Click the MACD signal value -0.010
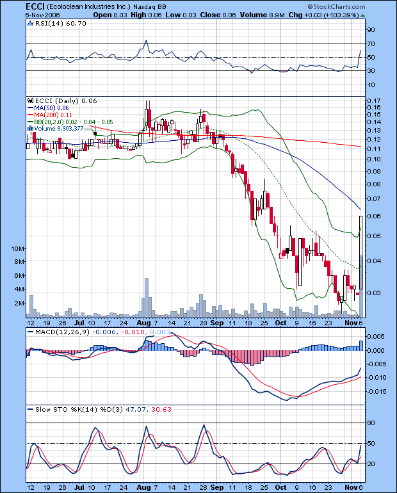397x493 pixels. coord(133,332)
